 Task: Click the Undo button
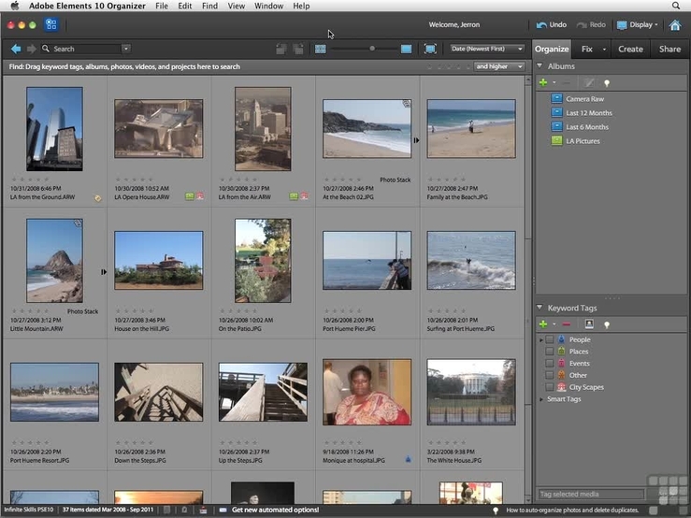coord(552,24)
